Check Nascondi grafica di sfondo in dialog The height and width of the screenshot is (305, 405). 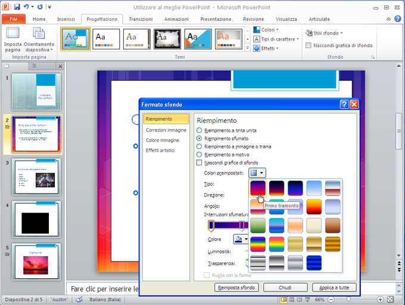click(199, 163)
